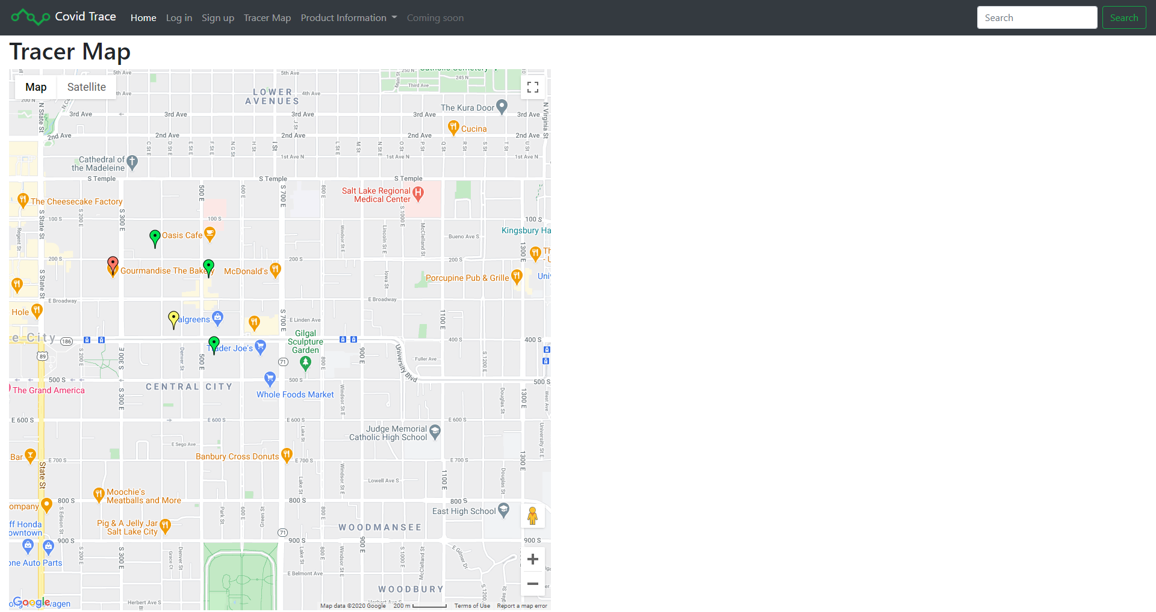Screen dimensions: 1156x612
Task: Click the Walgreens shopping pin
Action: click(x=218, y=318)
